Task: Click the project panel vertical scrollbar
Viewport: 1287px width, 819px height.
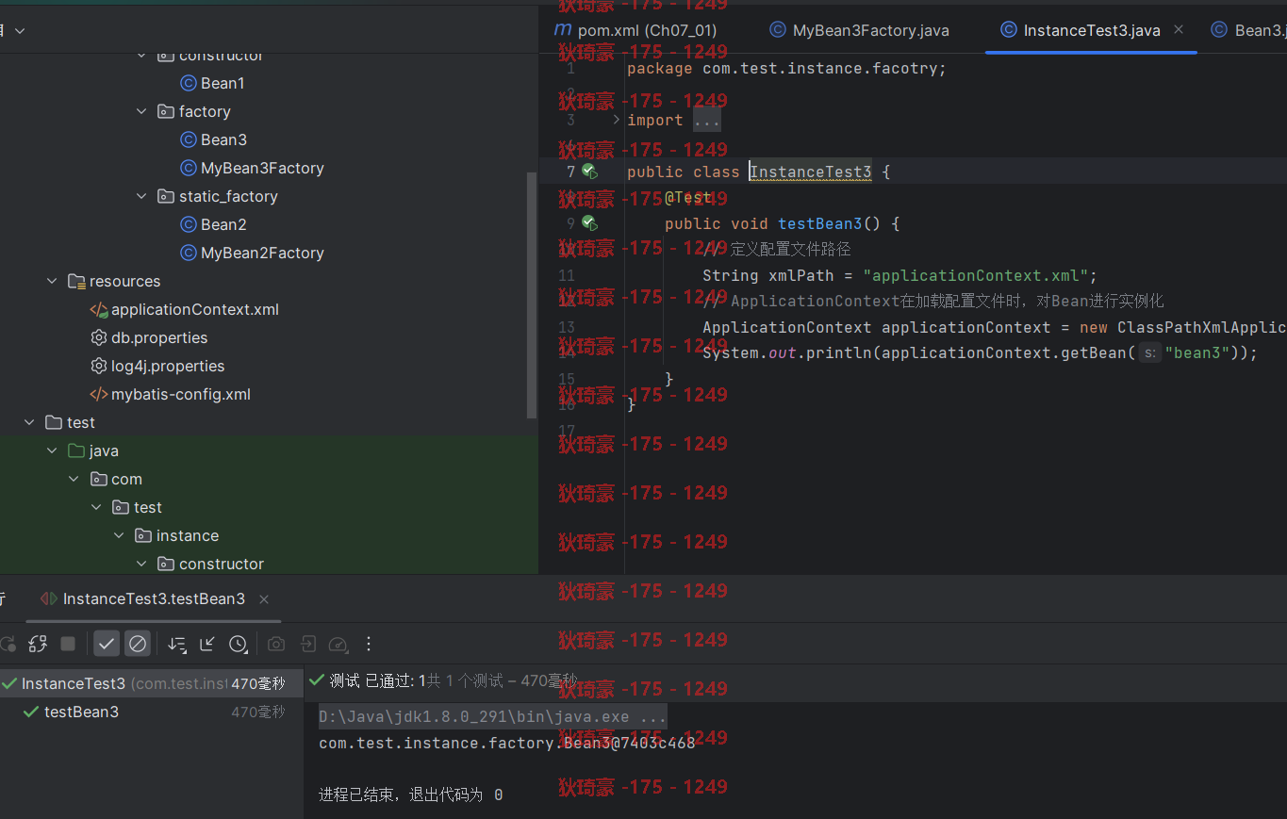Action: tap(532, 294)
